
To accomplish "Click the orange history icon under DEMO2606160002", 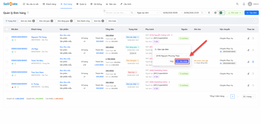I will (x=15, y=75).
